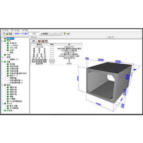This screenshot has width=143, height=143.
Task: Click the 計算確認 button
Action: [x=45, y=34]
